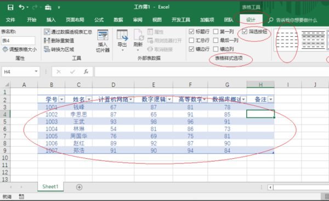Click the add new sheet plus icon

[79, 187]
